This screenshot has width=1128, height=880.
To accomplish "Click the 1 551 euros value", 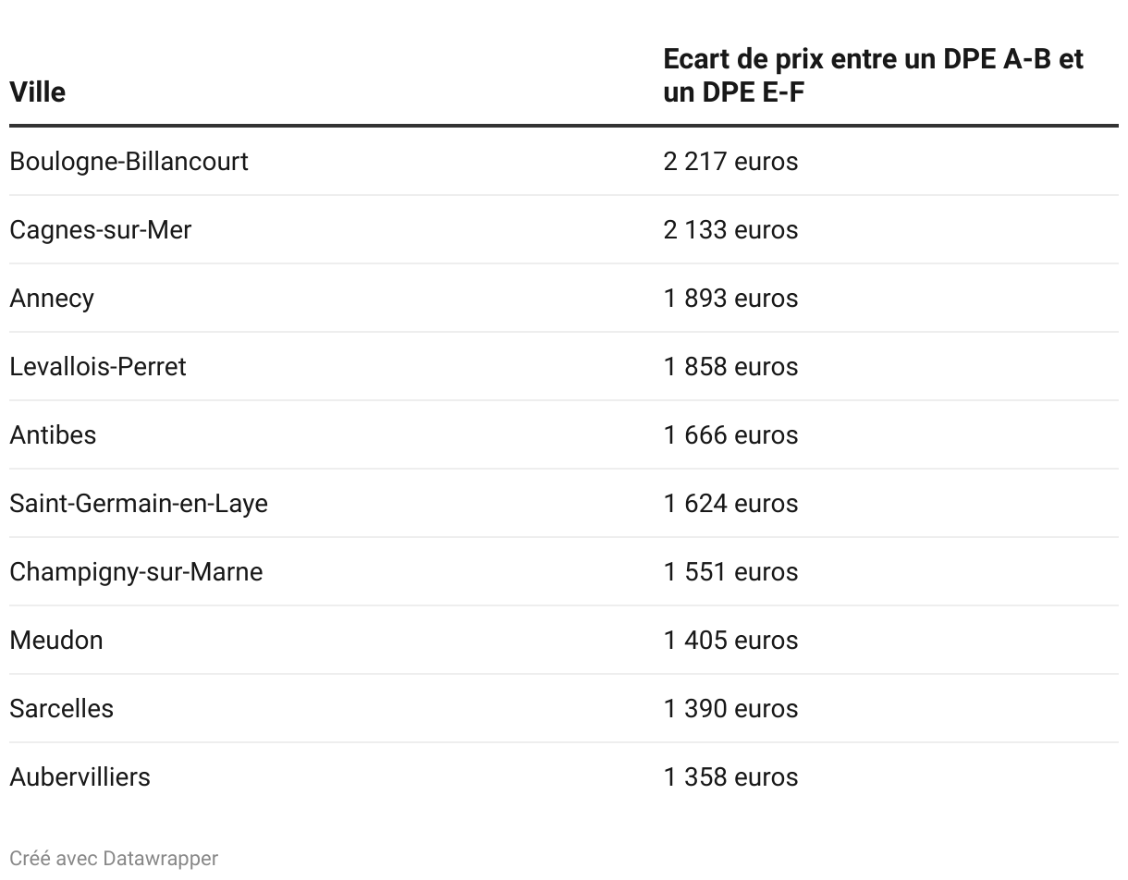I will [730, 572].
